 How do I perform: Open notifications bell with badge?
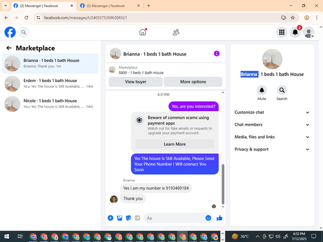(x=295, y=32)
